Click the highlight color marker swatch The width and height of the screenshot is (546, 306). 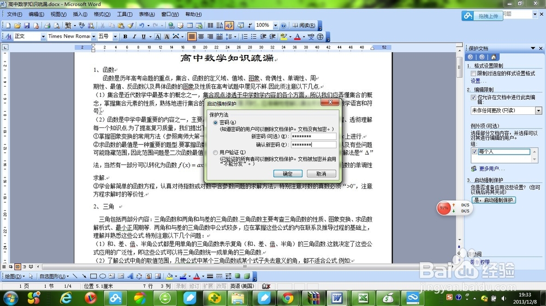click(x=283, y=36)
